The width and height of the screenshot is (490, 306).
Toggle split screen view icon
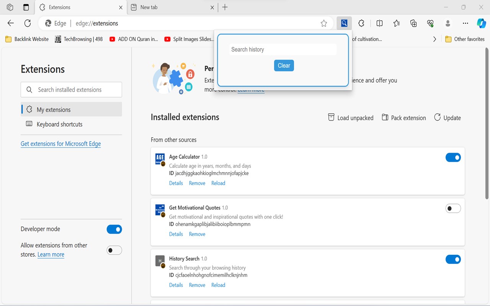click(380, 23)
